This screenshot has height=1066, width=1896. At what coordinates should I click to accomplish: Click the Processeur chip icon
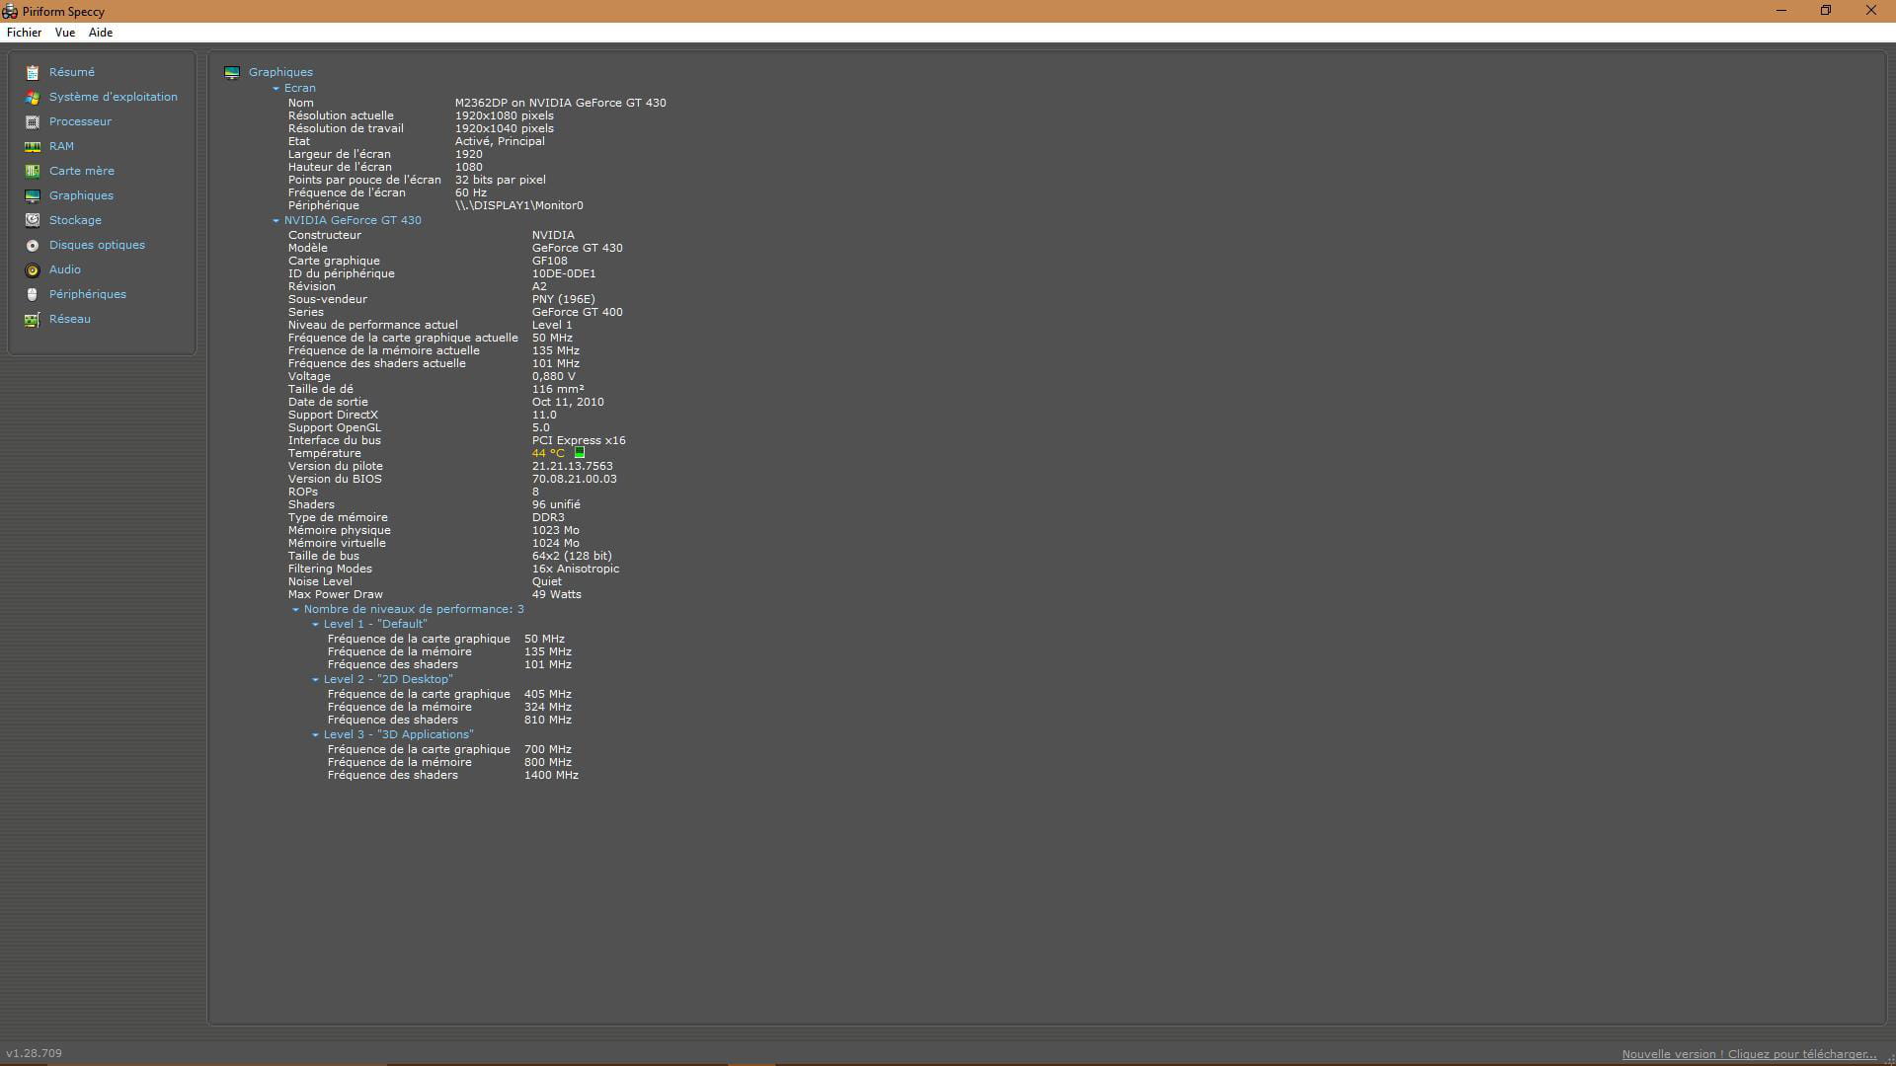pyautogui.click(x=33, y=122)
